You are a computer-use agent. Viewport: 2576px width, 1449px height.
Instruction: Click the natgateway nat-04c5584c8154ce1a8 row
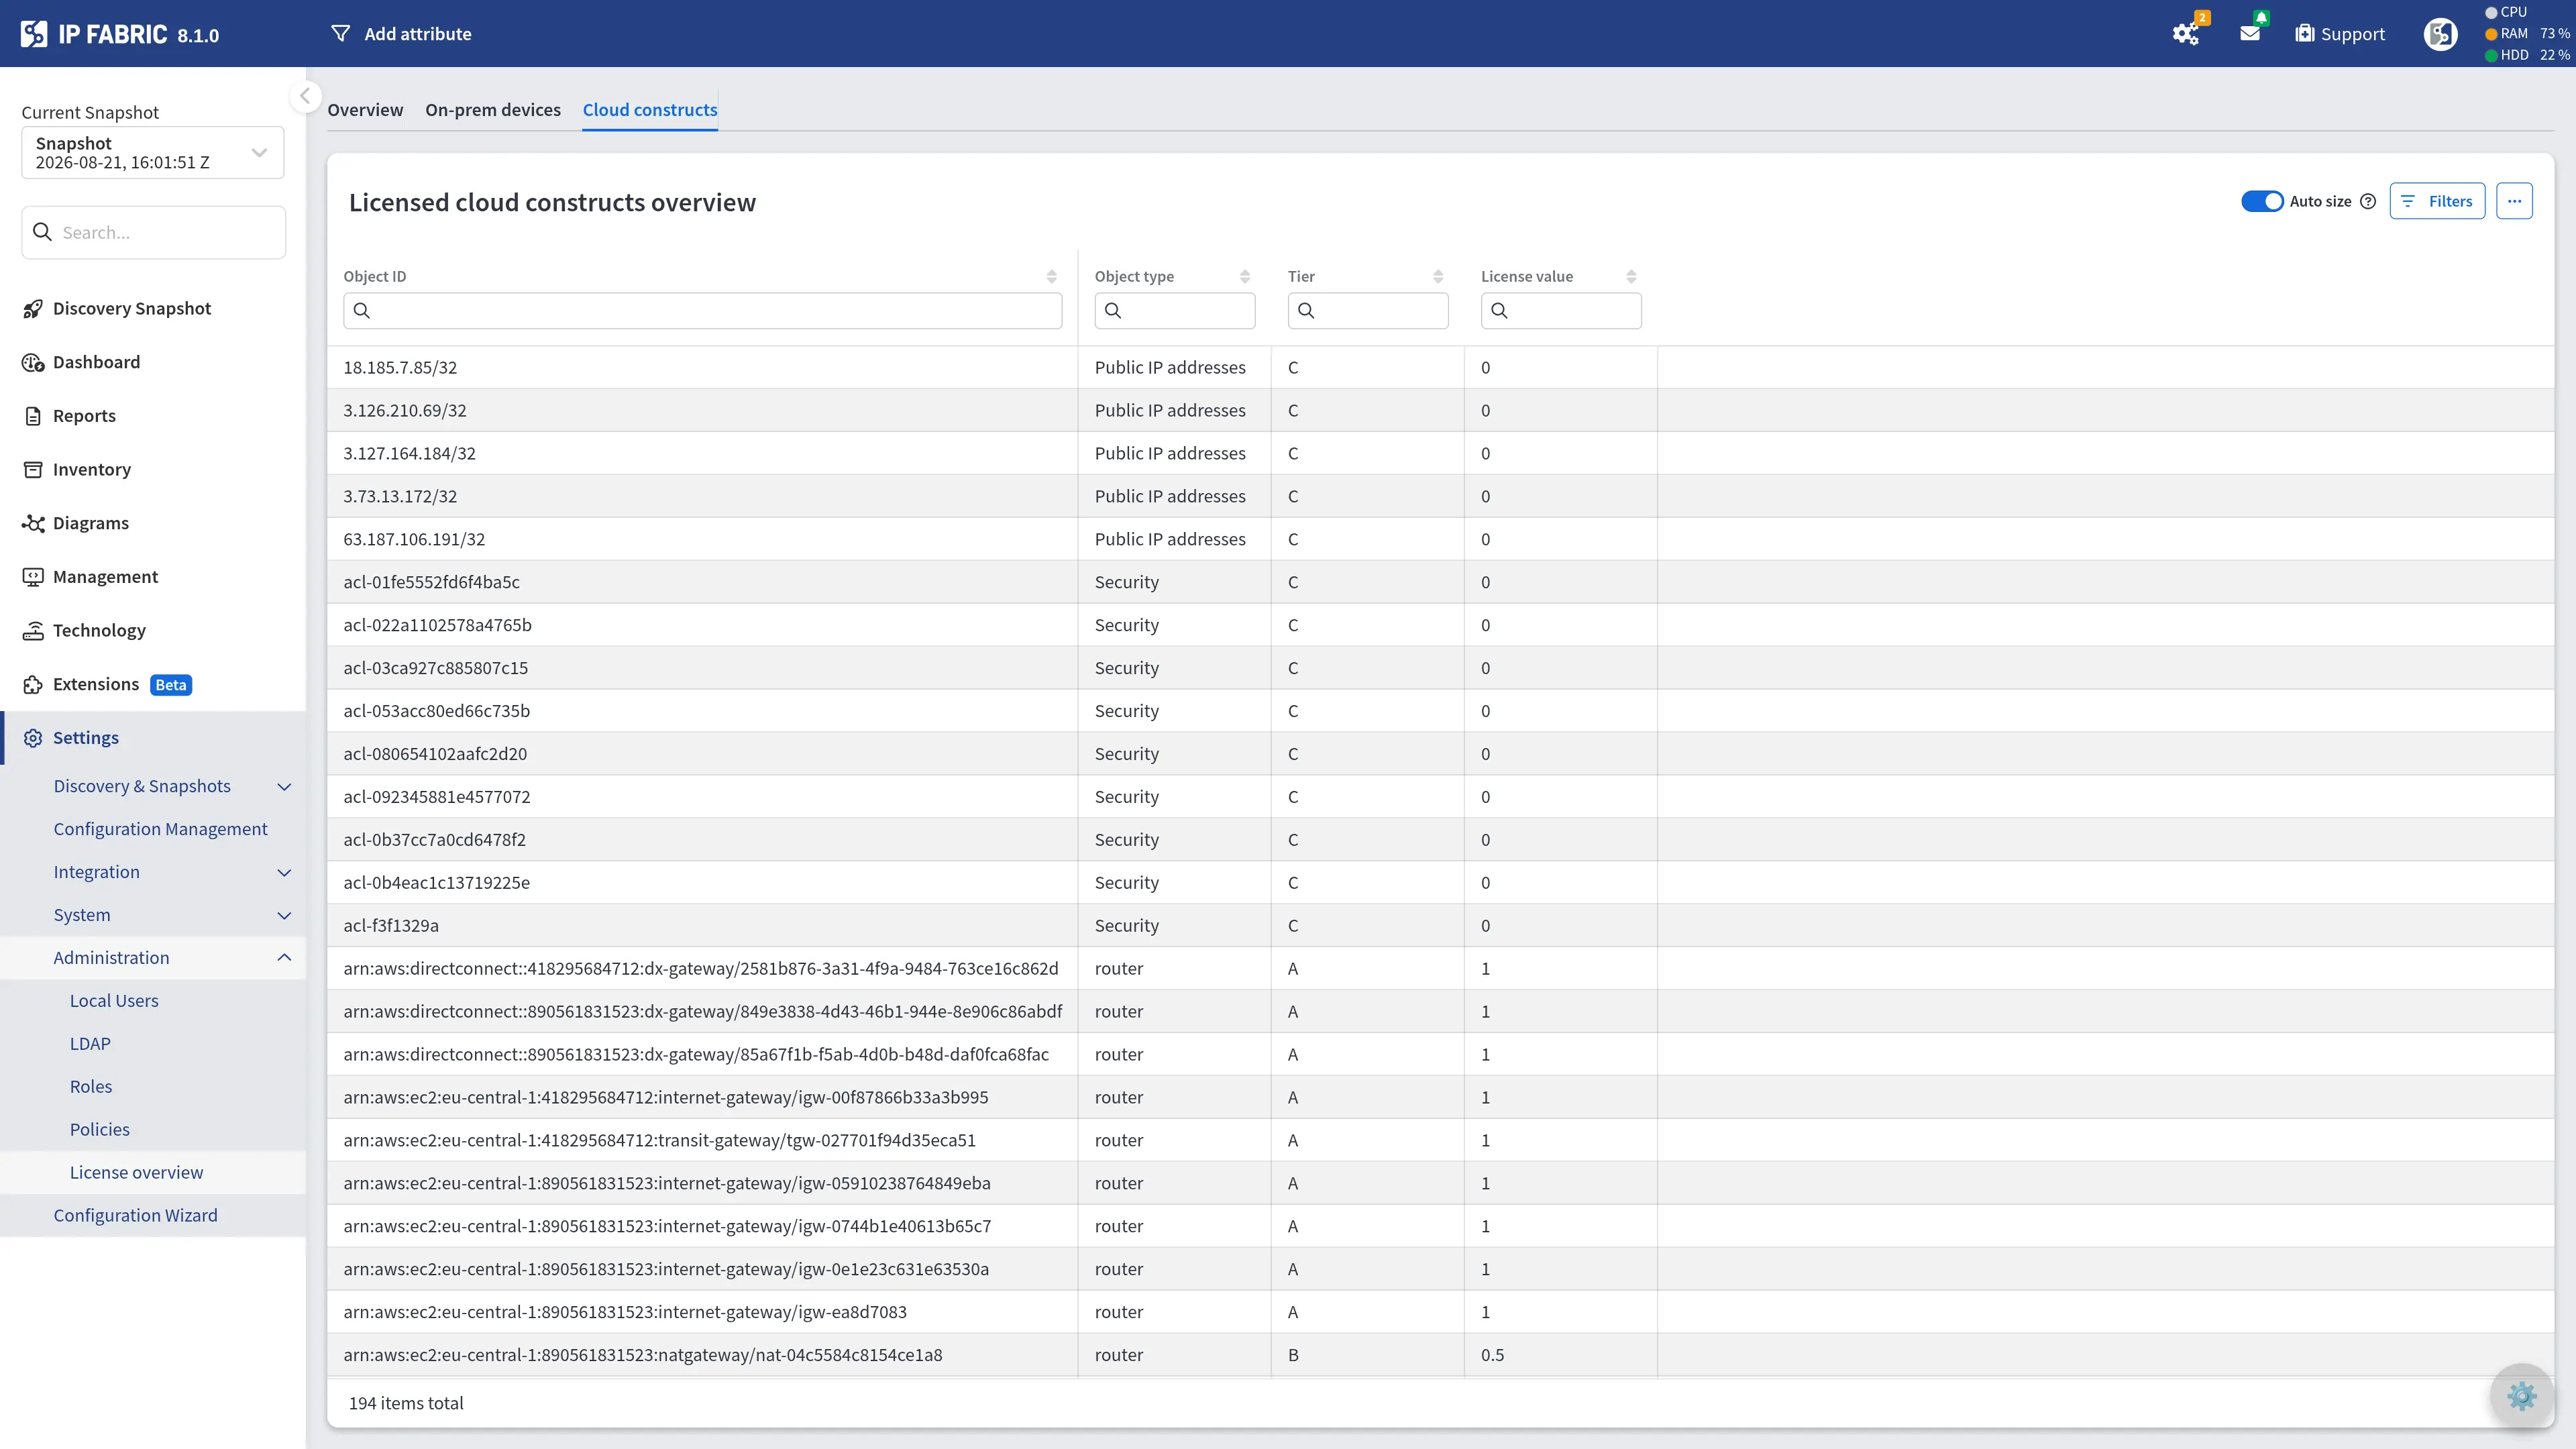pos(1440,1355)
